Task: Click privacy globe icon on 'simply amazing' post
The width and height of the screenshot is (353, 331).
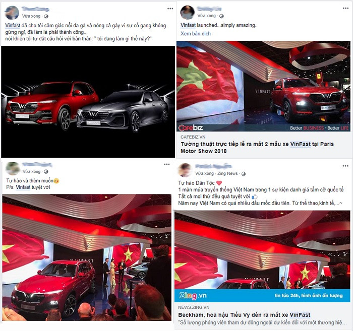Action: (x=221, y=16)
